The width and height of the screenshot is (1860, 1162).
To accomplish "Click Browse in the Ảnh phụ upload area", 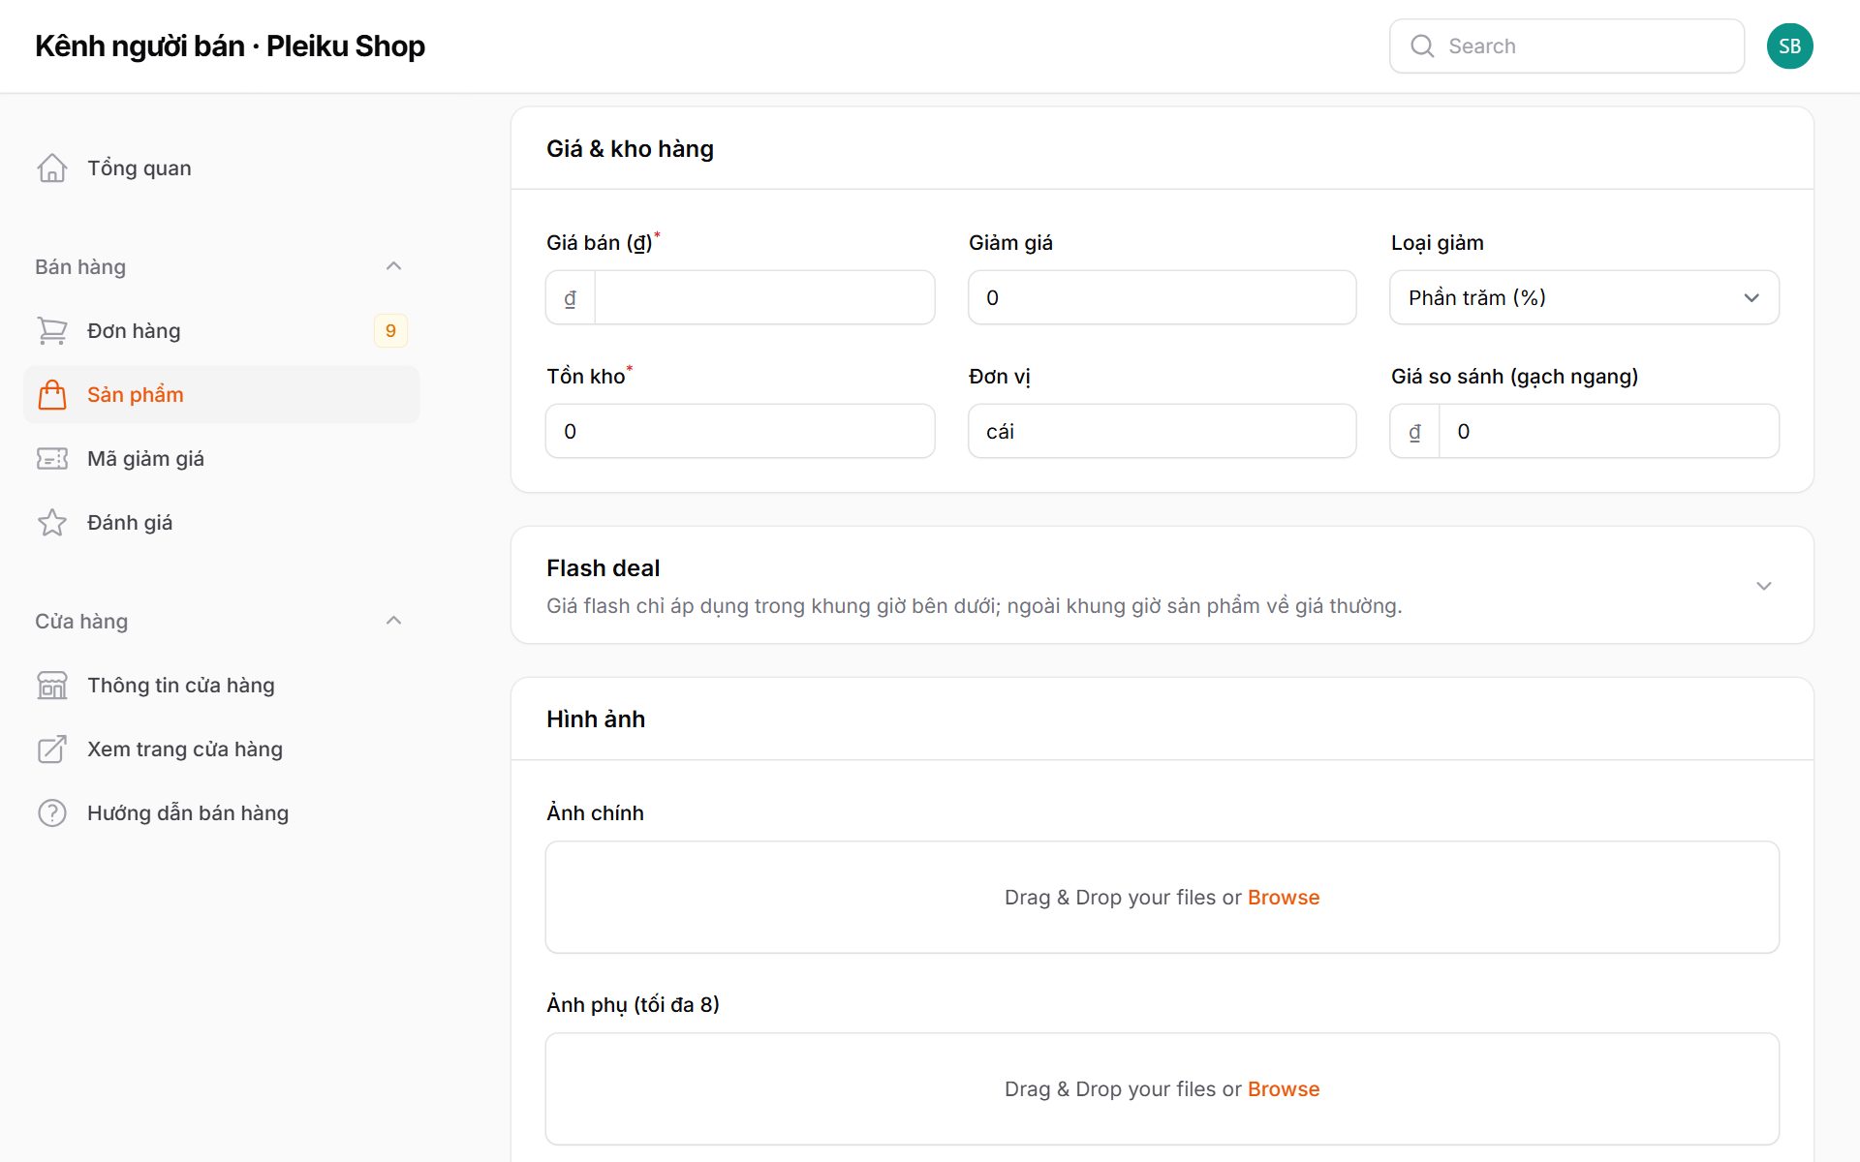I will click(1283, 1089).
